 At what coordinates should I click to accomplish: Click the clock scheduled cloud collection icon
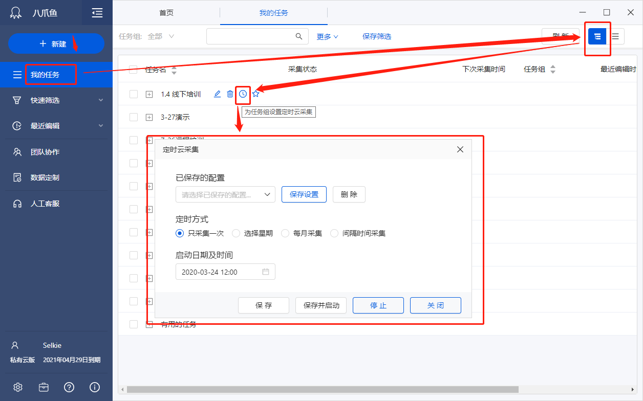pyautogui.click(x=243, y=94)
